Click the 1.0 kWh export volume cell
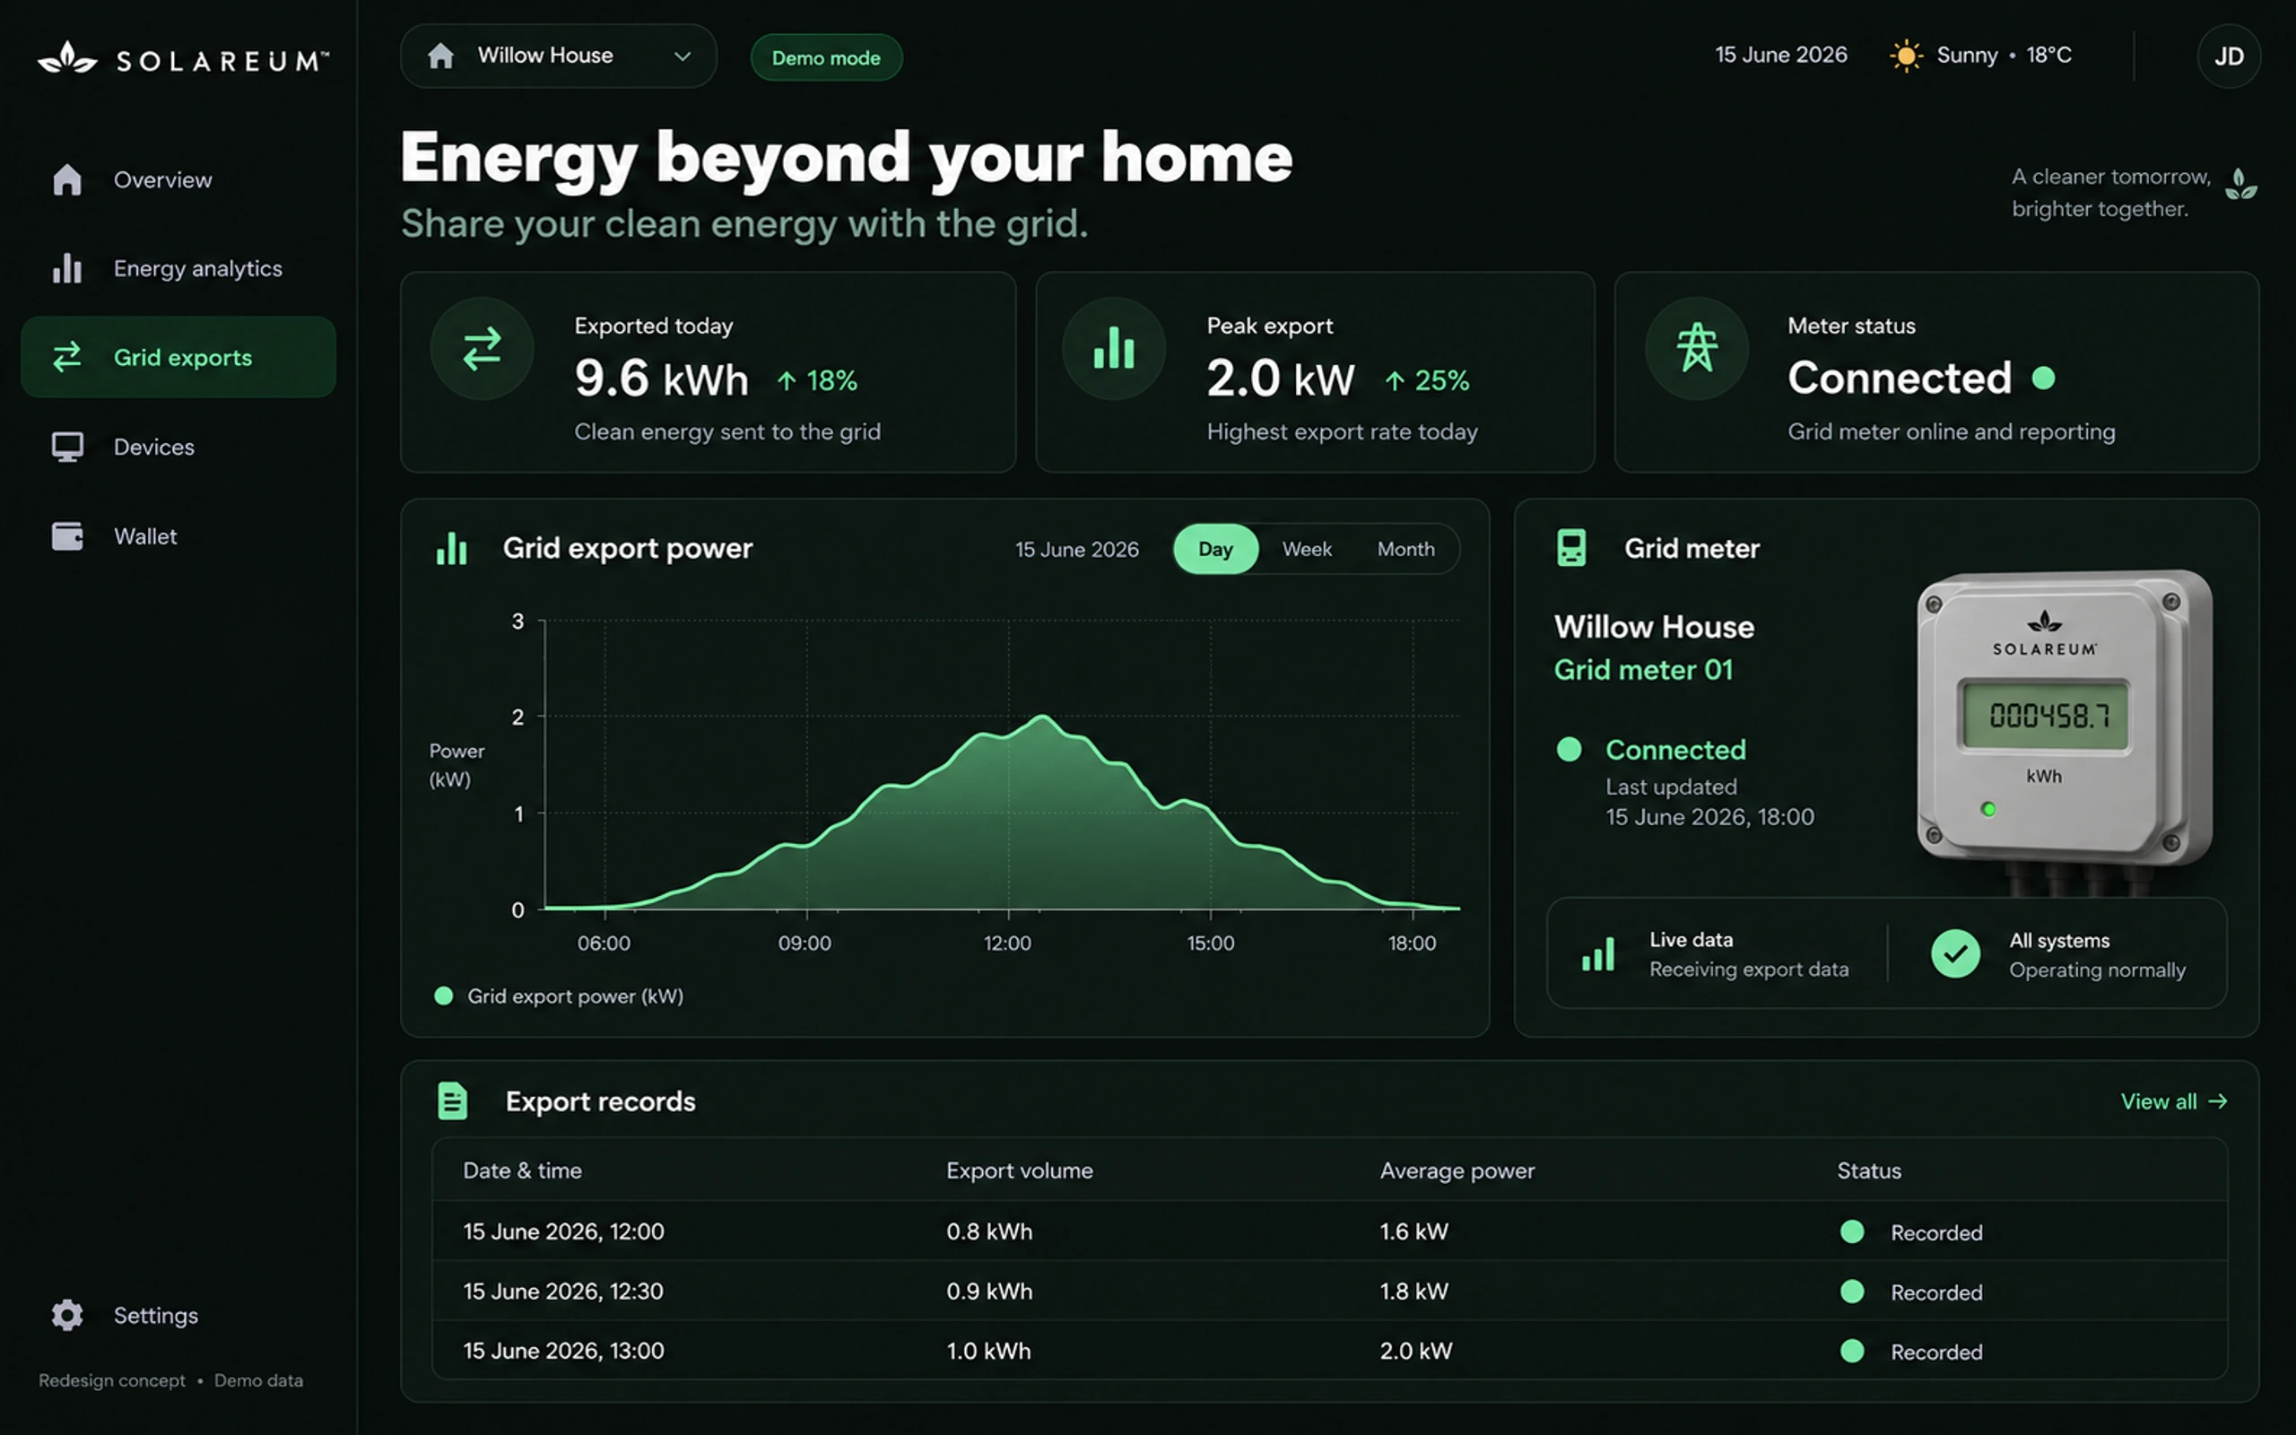The width and height of the screenshot is (2296, 1435). click(987, 1351)
